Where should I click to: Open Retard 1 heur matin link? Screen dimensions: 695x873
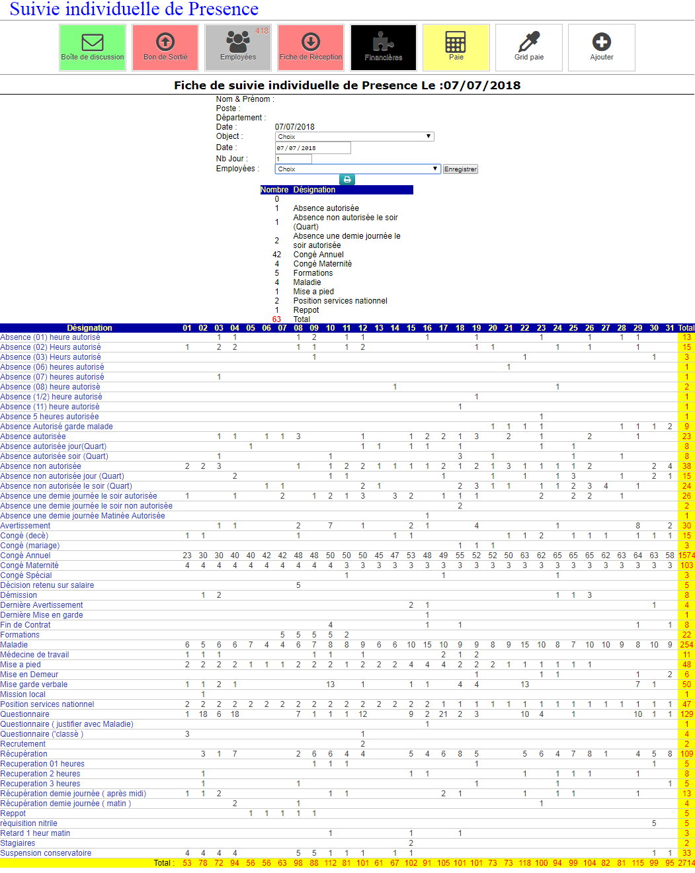[35, 833]
